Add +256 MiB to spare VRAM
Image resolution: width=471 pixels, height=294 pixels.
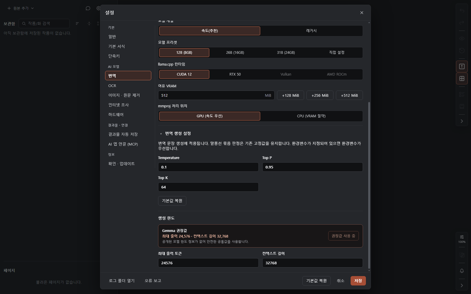(x=320, y=95)
